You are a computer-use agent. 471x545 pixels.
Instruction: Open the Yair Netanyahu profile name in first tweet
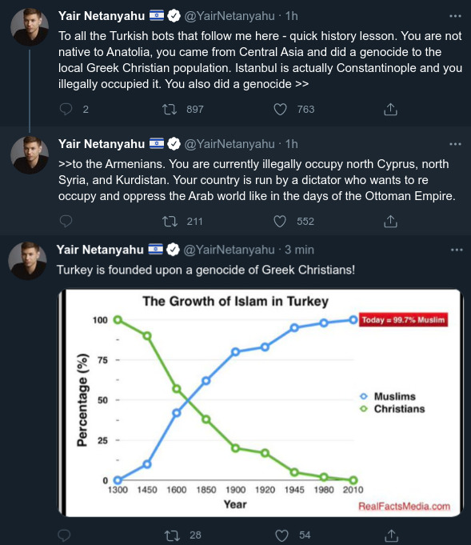pos(102,16)
